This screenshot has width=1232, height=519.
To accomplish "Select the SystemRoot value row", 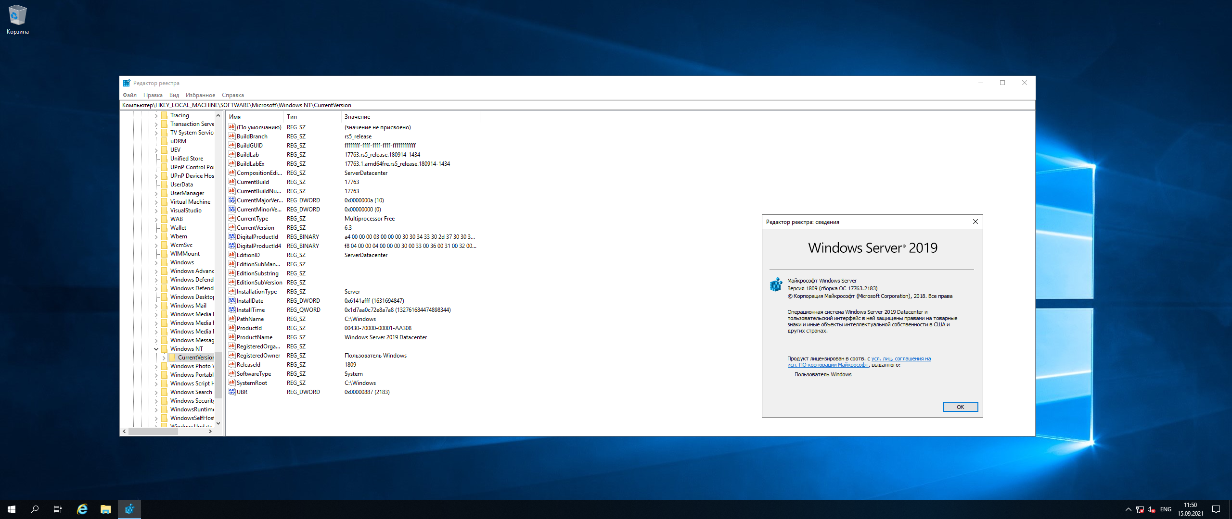I will 353,383.
